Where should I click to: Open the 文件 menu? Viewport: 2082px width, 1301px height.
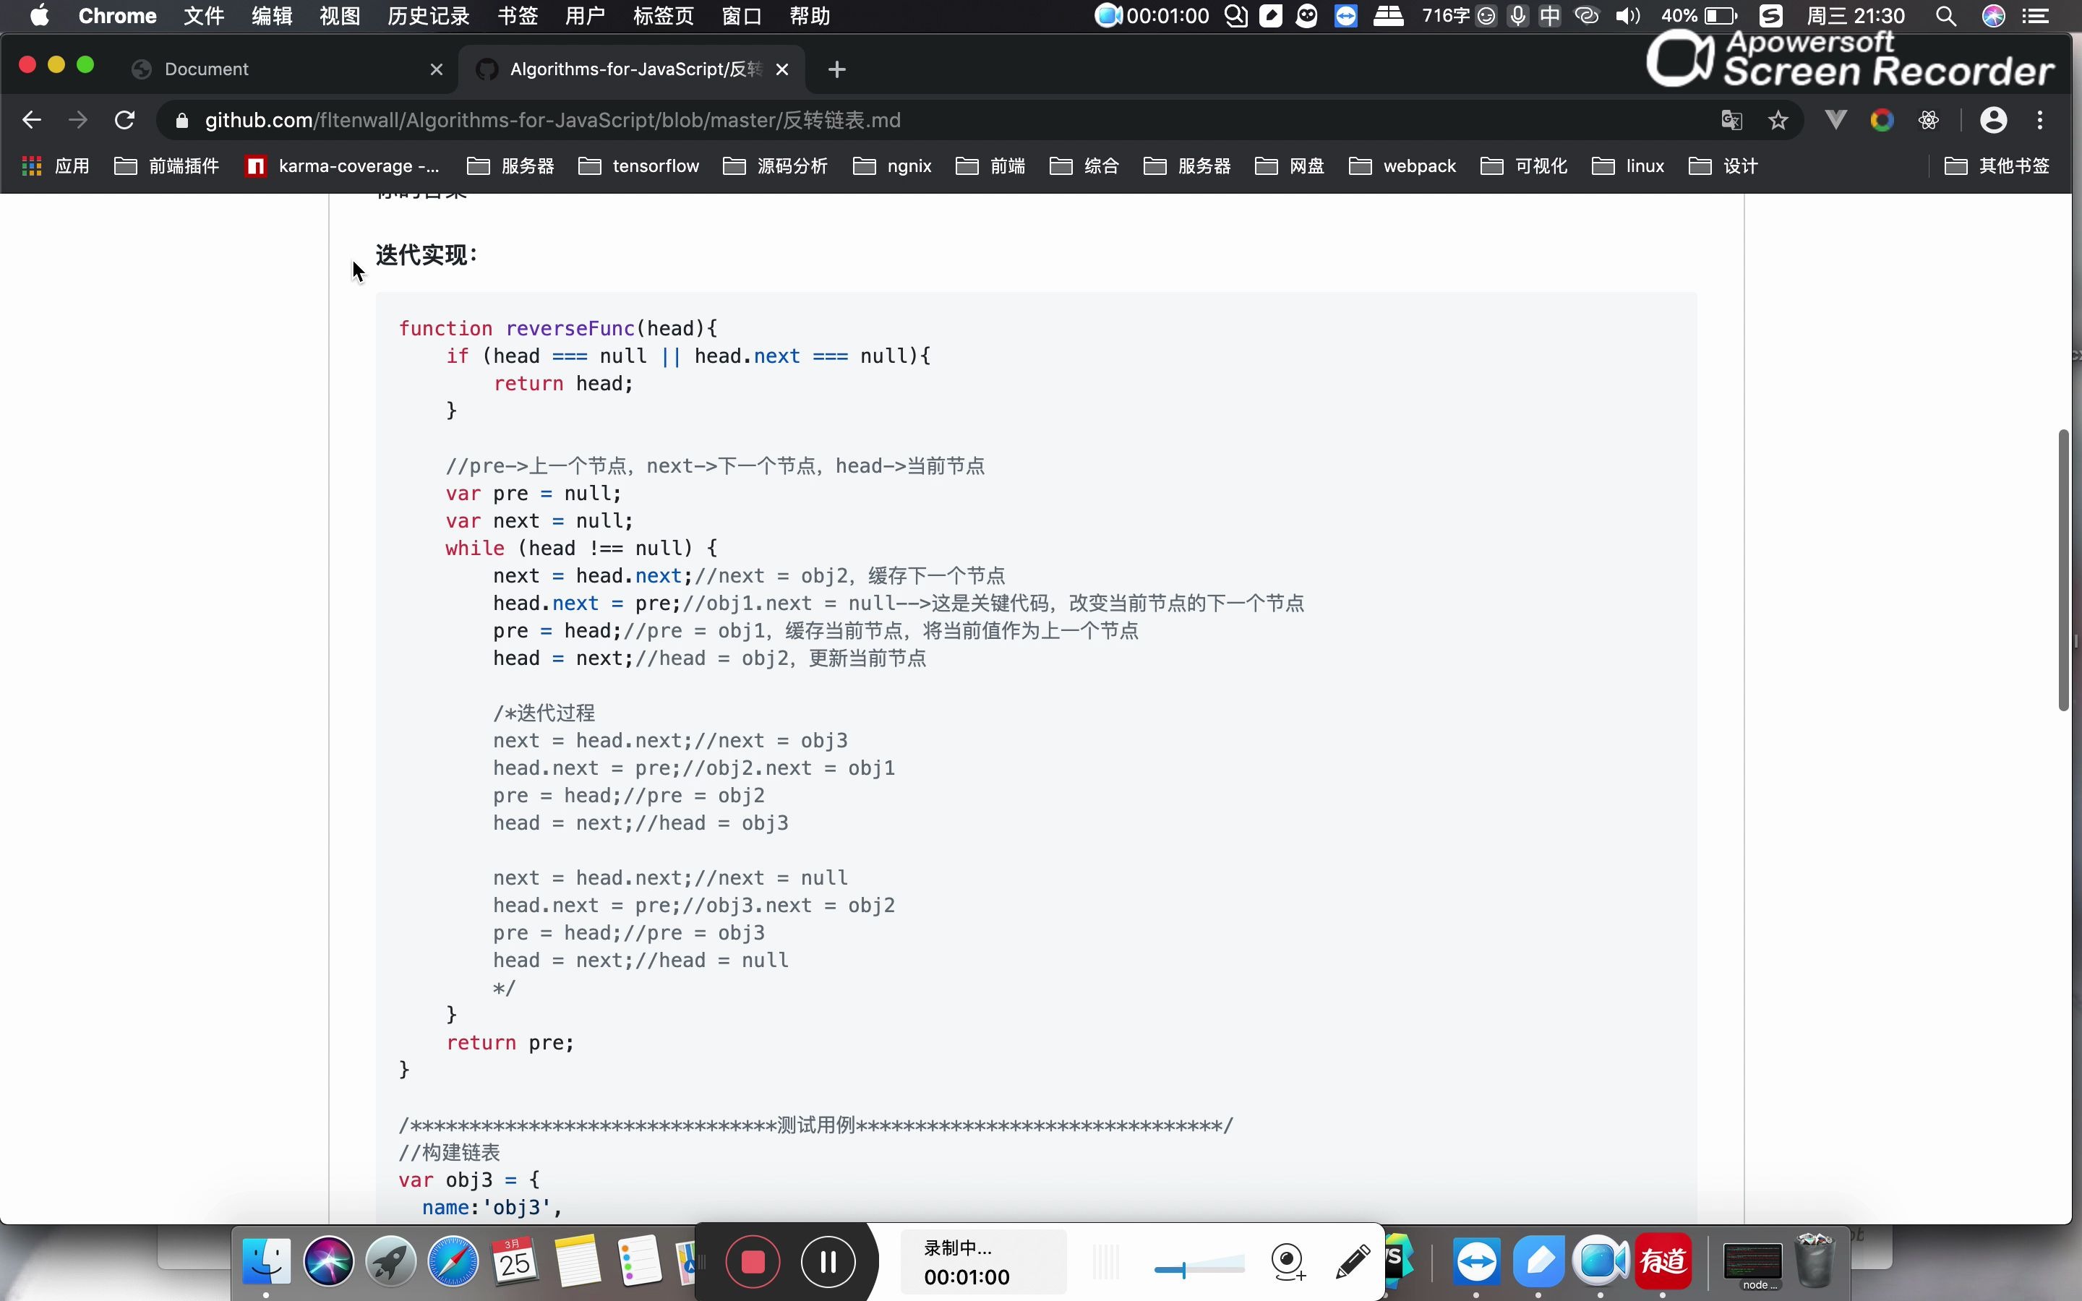(204, 17)
